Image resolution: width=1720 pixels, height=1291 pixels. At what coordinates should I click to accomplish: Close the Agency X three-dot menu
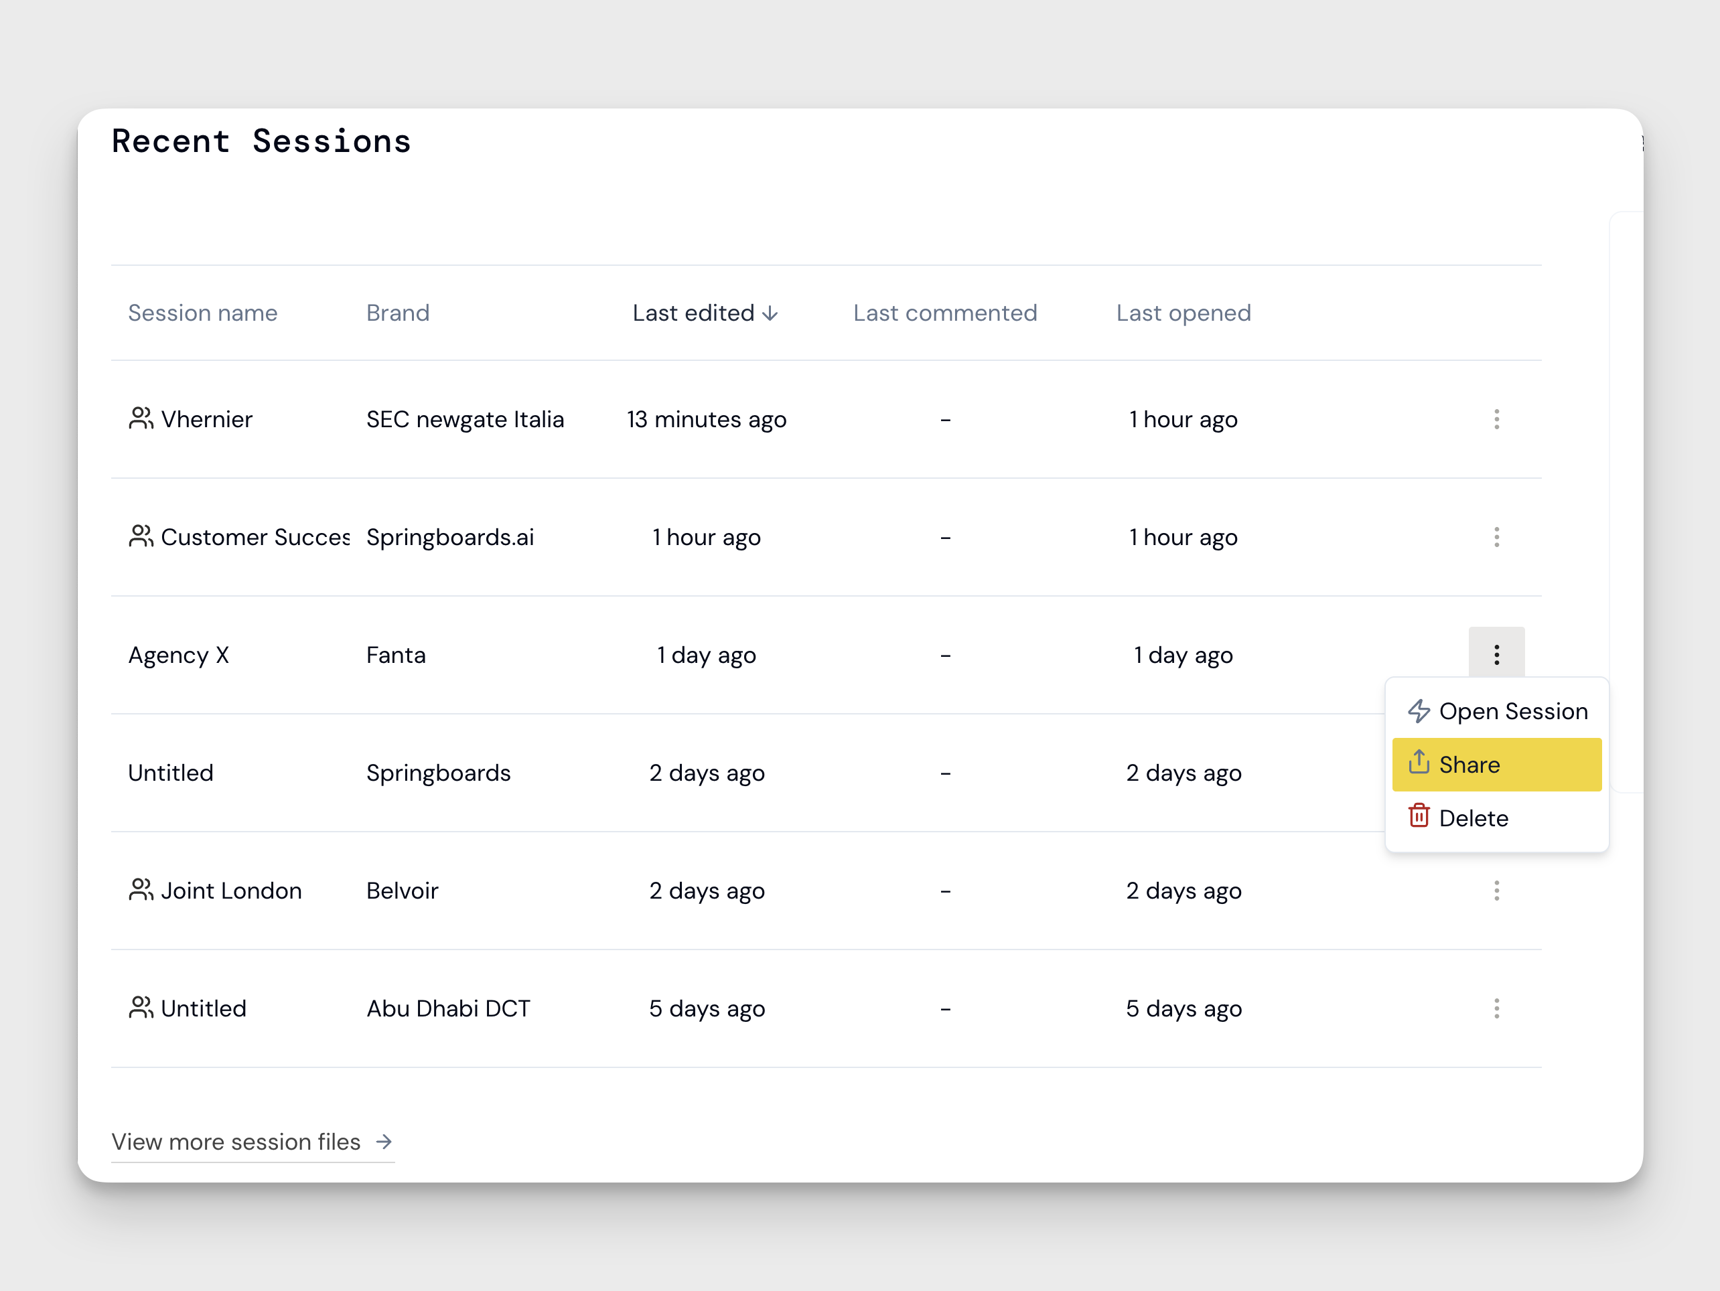(1496, 656)
